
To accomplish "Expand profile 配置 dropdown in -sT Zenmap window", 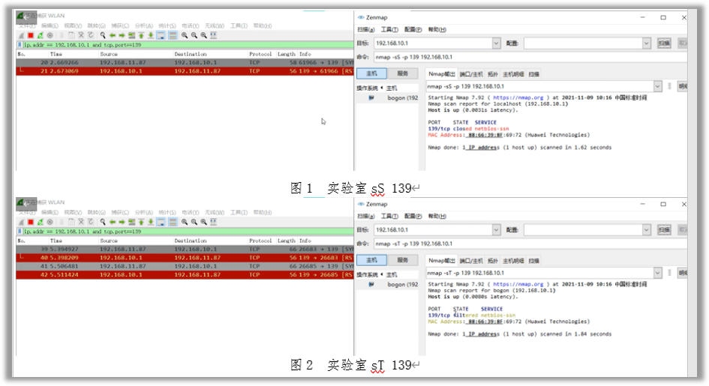I will [647, 230].
